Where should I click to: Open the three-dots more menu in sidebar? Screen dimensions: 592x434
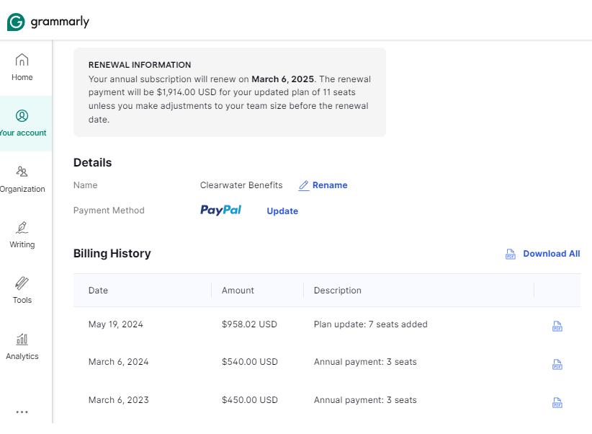pyautogui.click(x=22, y=412)
